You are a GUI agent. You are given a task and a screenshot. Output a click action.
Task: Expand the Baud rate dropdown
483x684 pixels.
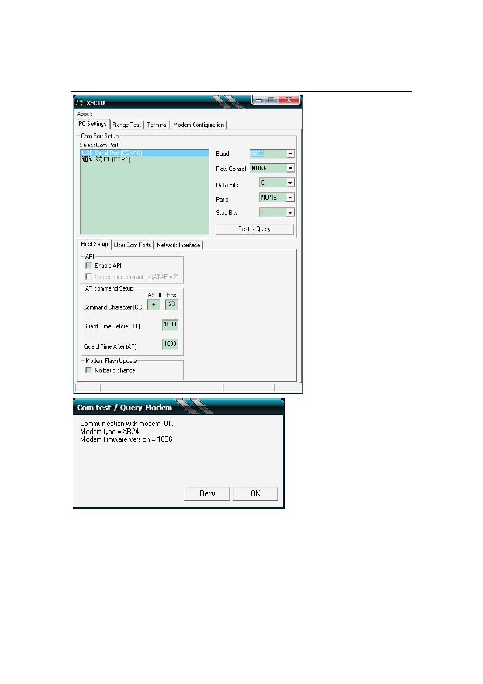pos(290,153)
